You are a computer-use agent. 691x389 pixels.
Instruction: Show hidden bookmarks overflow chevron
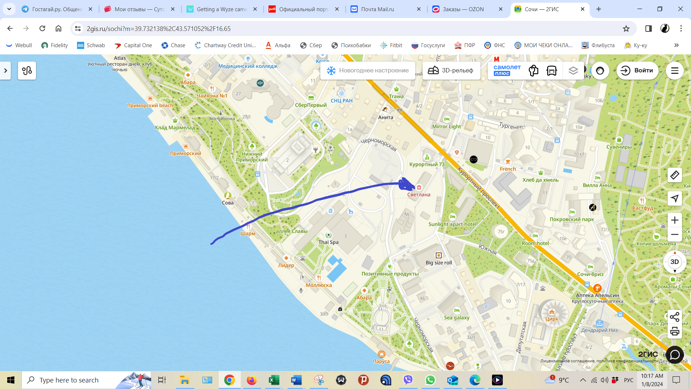676,45
